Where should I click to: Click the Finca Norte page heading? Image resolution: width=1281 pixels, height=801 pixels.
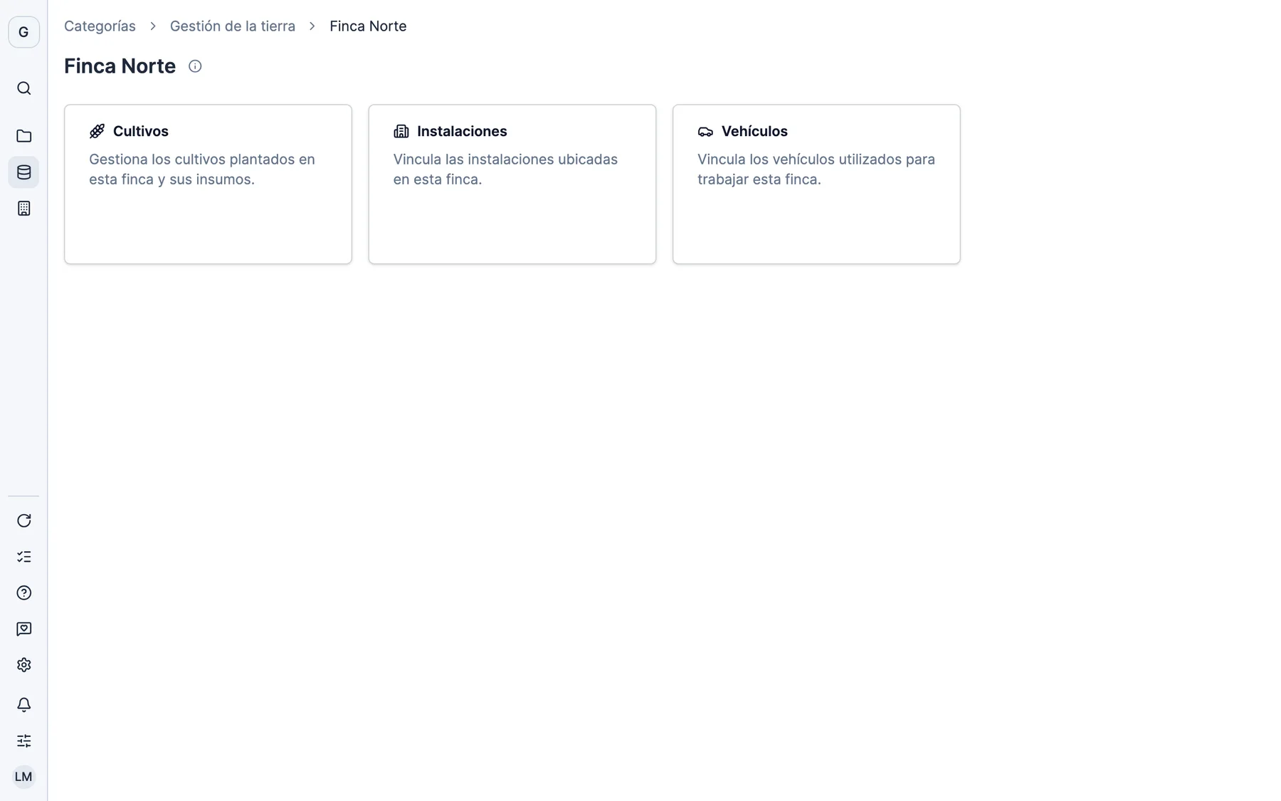(120, 66)
